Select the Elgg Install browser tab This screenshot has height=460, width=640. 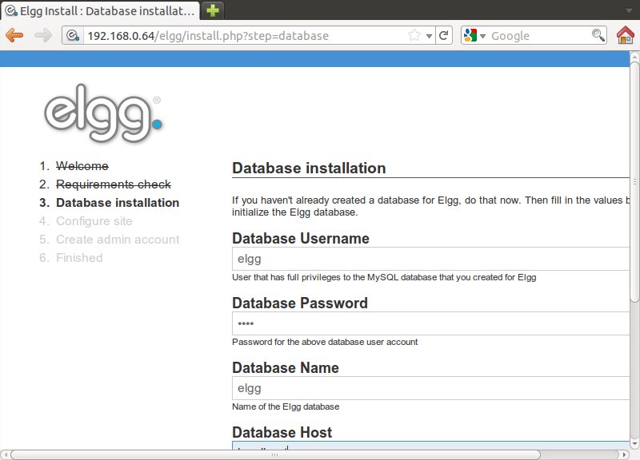tap(100, 10)
